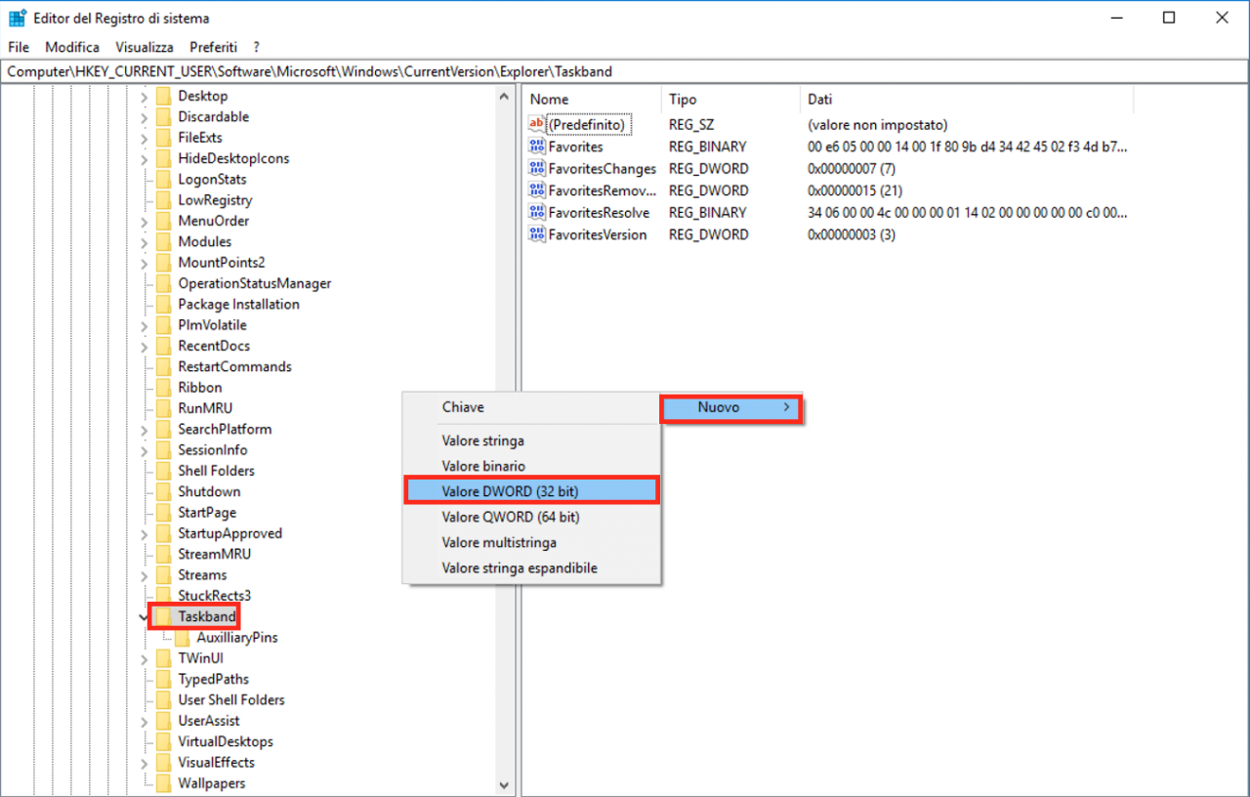Select the VirtualDesktops key label
The height and width of the screenshot is (797, 1250).
226,741
